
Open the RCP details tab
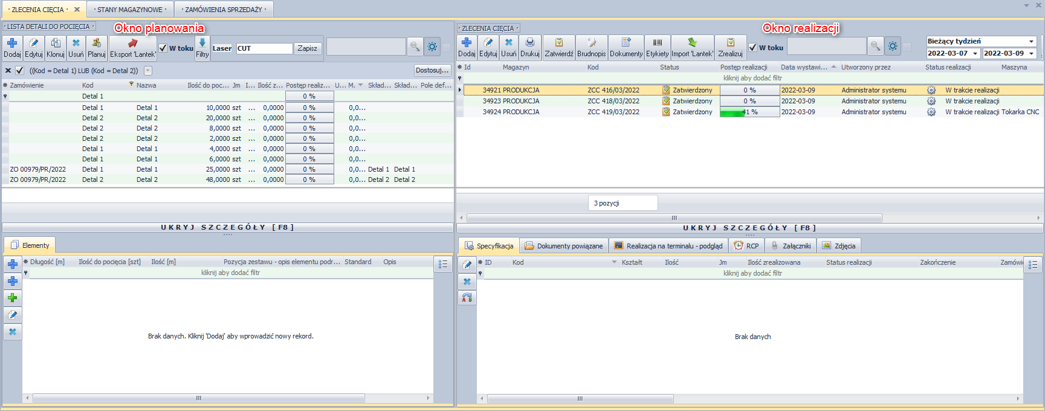pyautogui.click(x=747, y=246)
